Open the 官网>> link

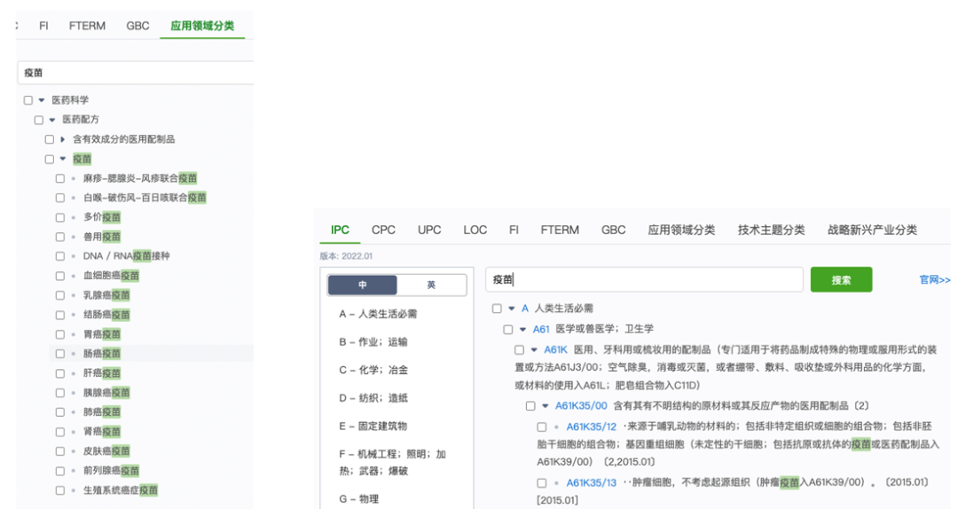(x=934, y=280)
